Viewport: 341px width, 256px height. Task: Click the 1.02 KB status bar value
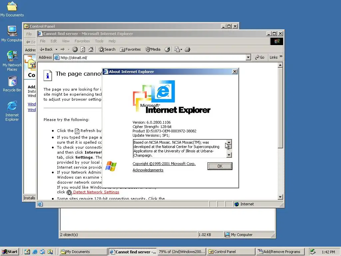click(x=205, y=235)
